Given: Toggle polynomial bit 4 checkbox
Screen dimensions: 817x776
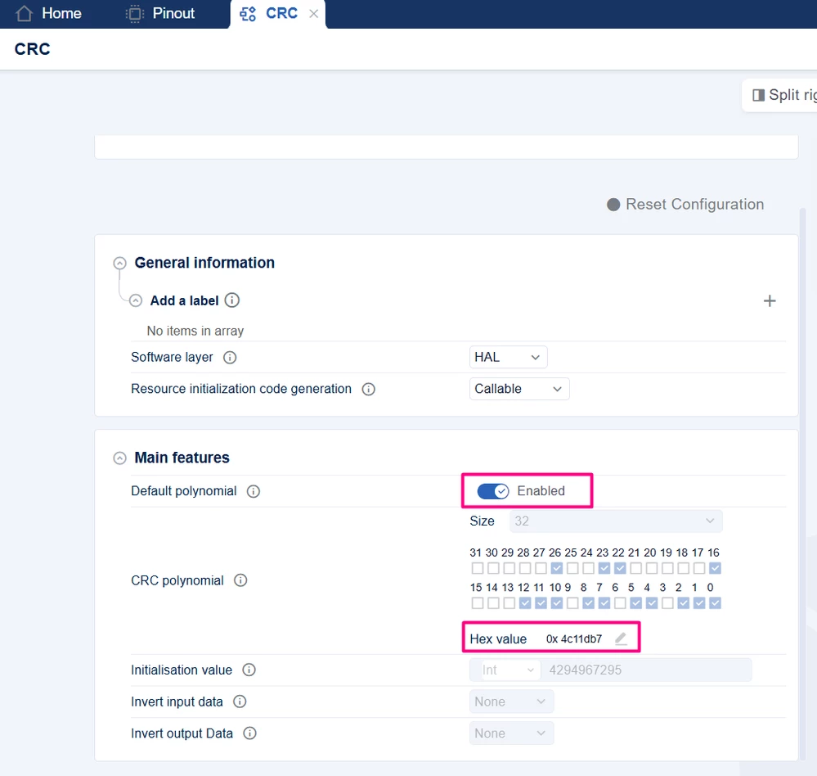Looking at the screenshot, I should (x=651, y=602).
